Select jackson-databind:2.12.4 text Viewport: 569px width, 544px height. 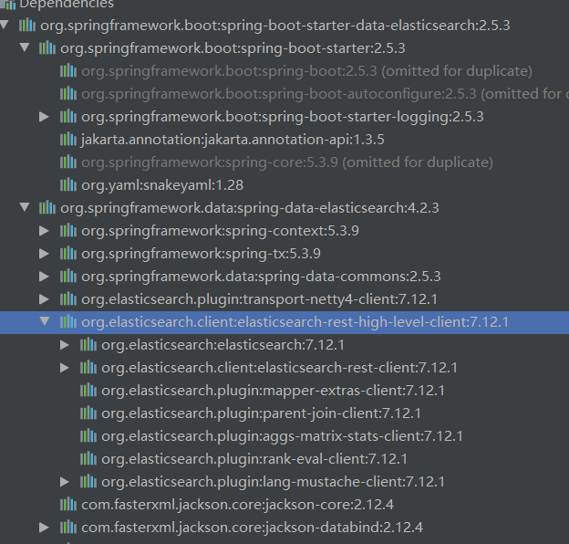253,528
